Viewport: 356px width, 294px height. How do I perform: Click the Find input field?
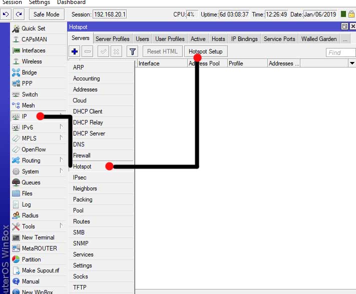tap(340, 52)
